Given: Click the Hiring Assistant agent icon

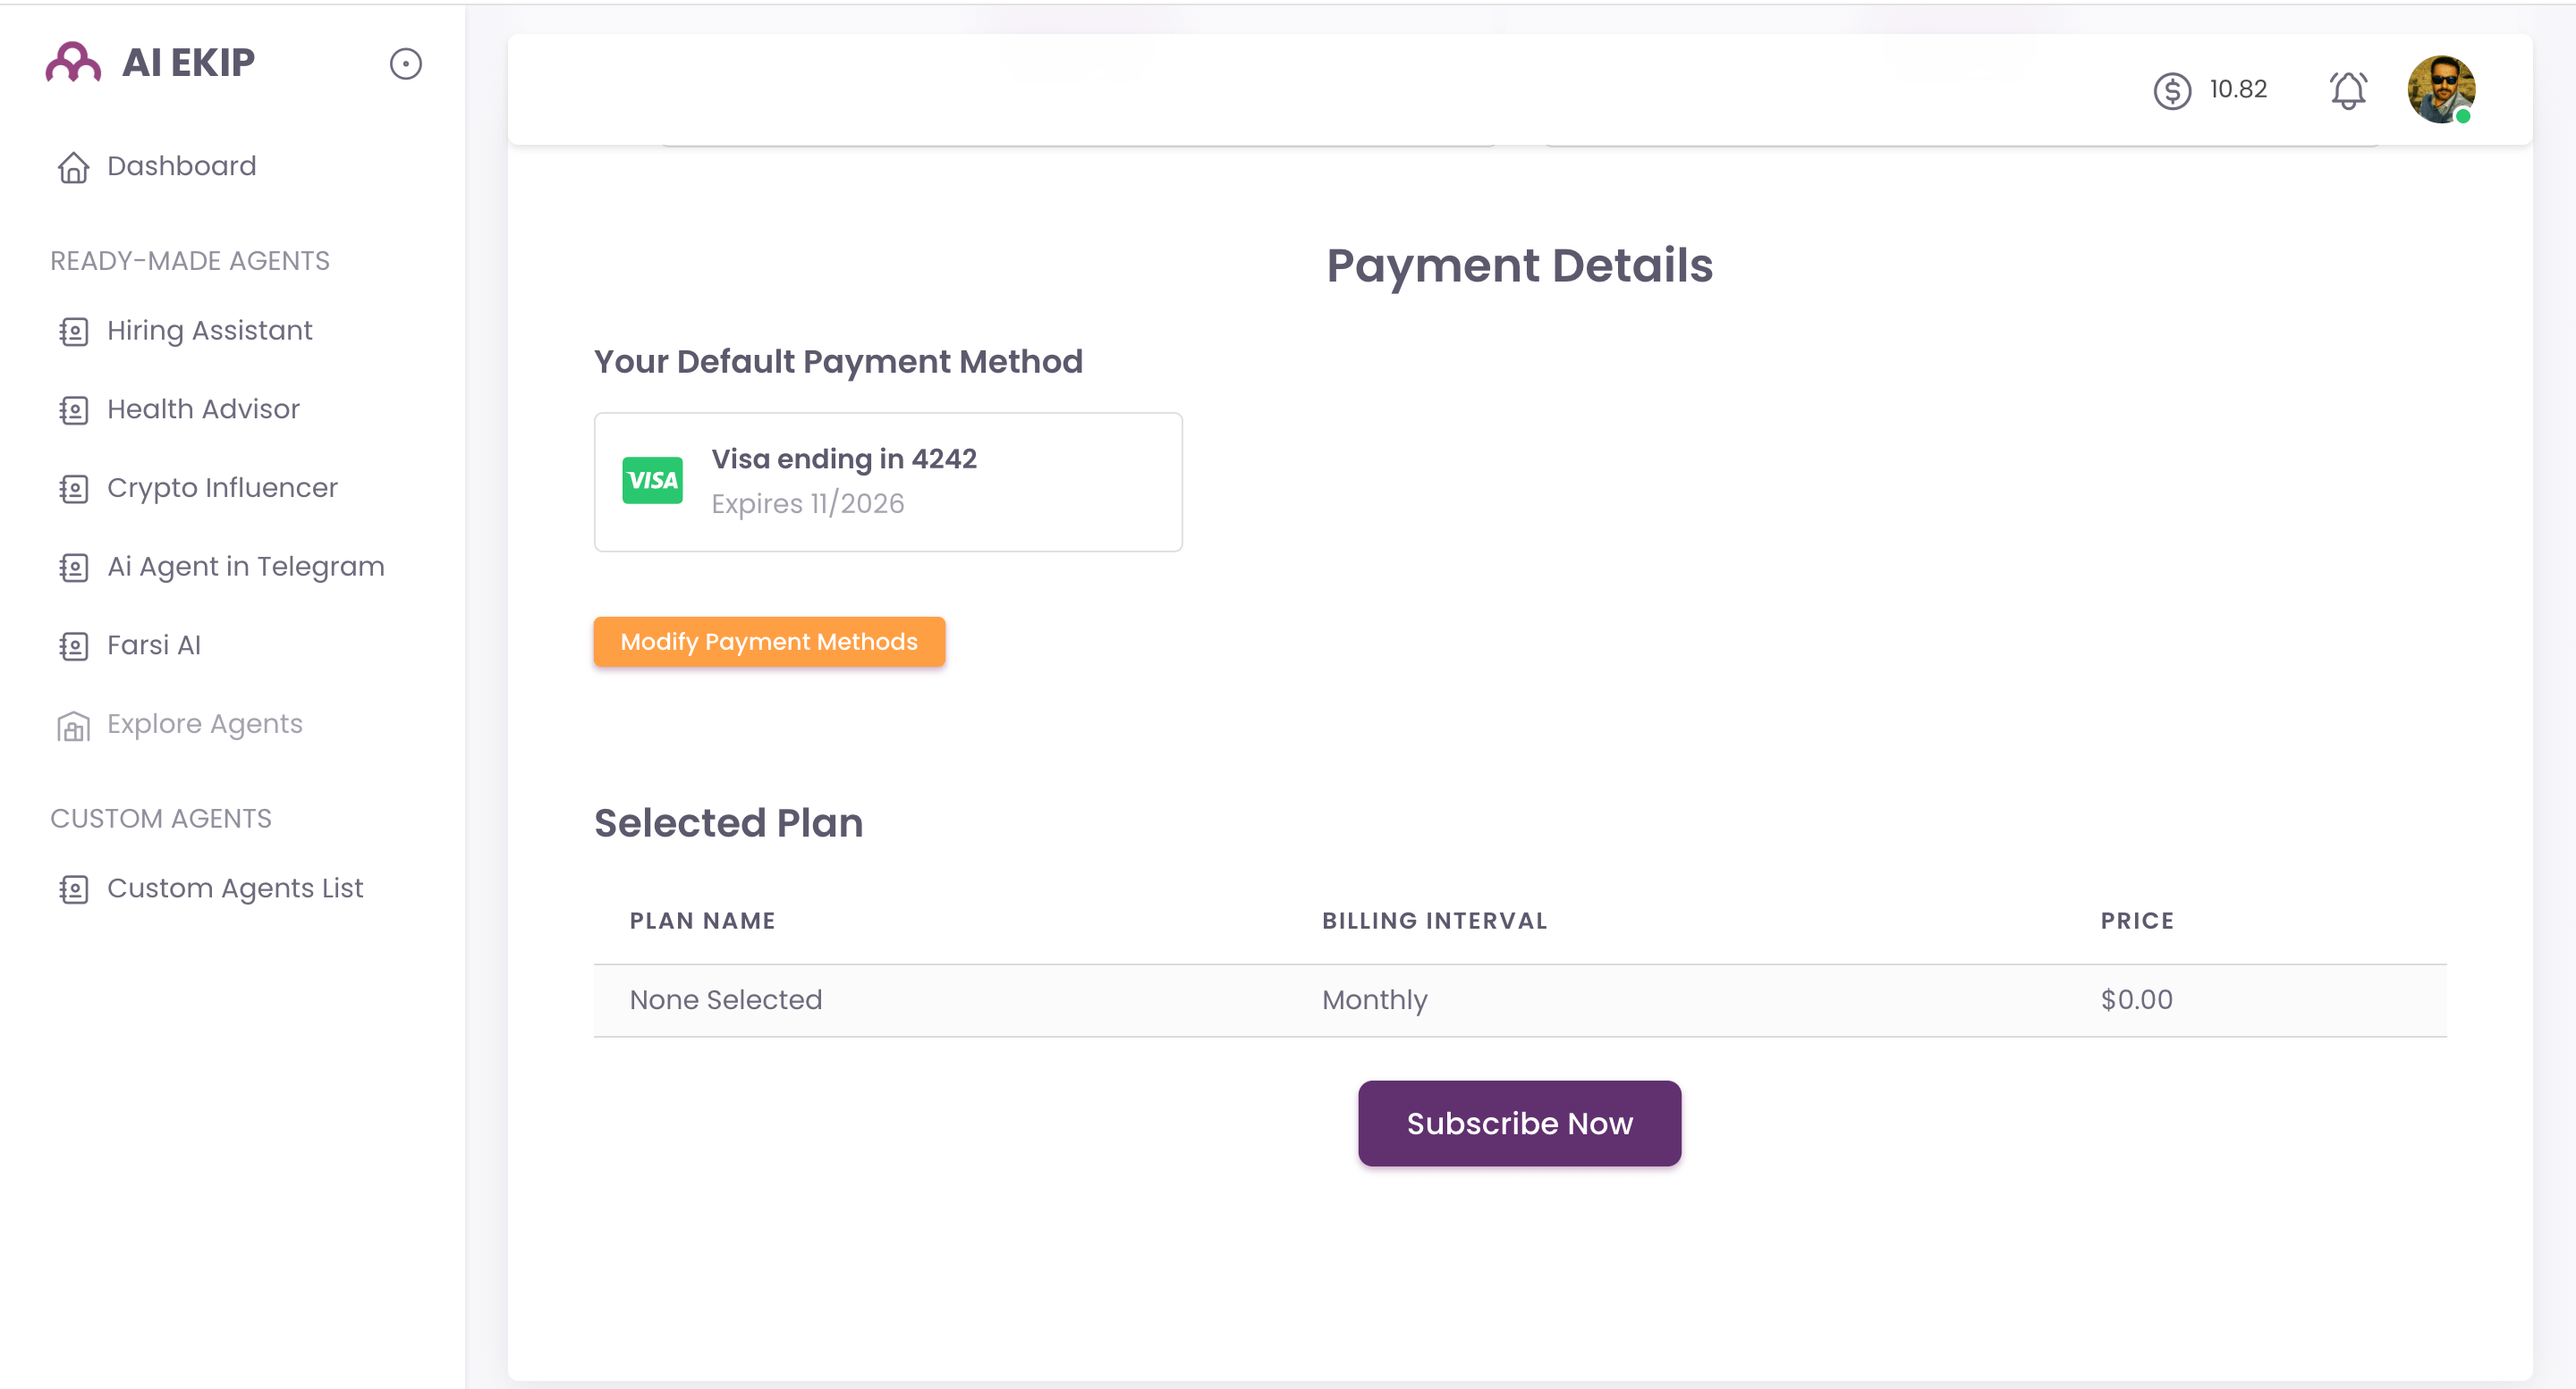Looking at the screenshot, I should 73,332.
